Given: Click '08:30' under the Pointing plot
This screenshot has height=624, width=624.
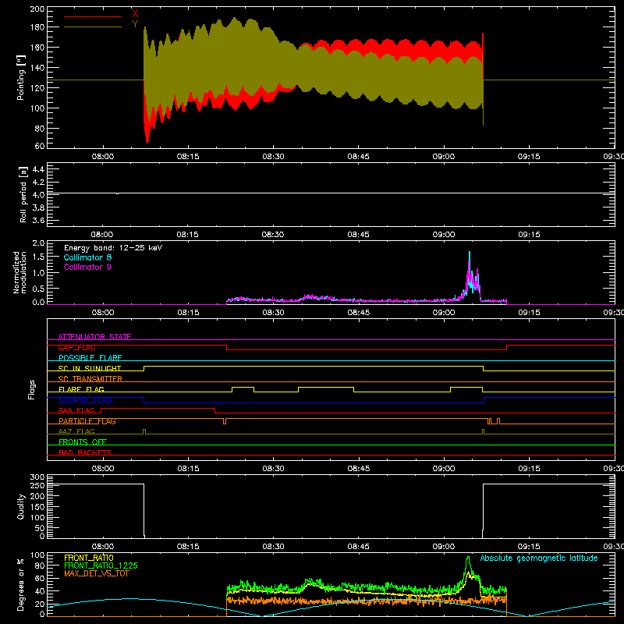Looking at the screenshot, I should (273, 157).
